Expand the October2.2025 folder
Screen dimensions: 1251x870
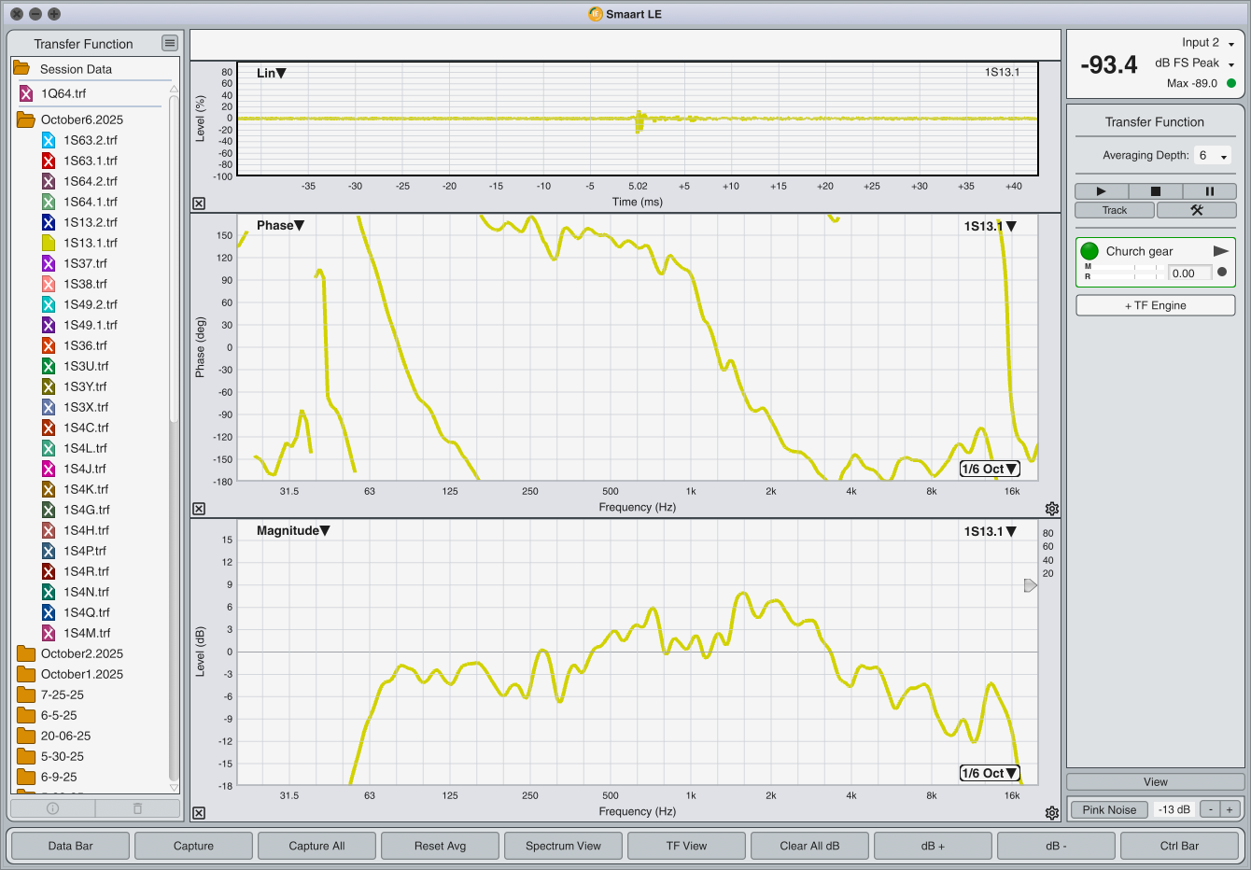26,653
